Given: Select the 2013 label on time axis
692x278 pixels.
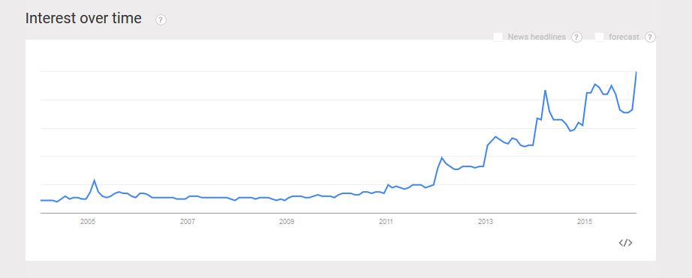Looking at the screenshot, I should click(485, 222).
